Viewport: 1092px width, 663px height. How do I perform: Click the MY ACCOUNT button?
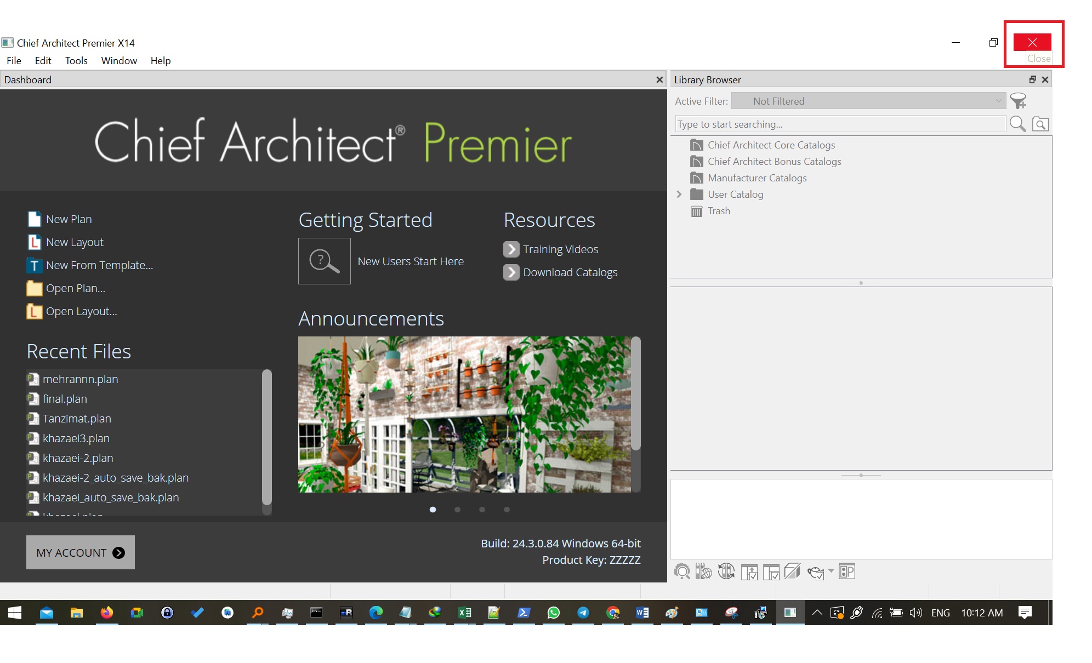[x=81, y=552]
